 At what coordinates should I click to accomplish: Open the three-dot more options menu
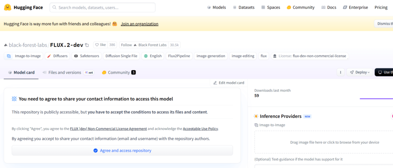pyautogui.click(x=340, y=72)
